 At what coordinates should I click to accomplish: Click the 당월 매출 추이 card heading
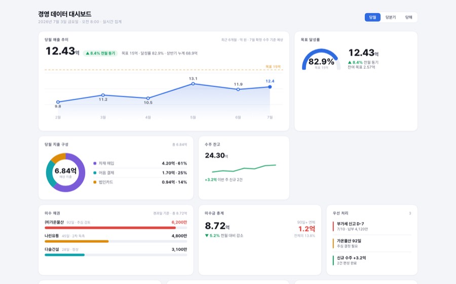coord(56,40)
